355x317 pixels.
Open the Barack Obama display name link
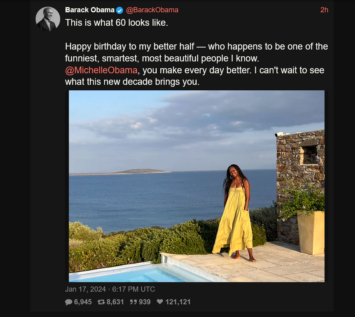click(x=89, y=10)
